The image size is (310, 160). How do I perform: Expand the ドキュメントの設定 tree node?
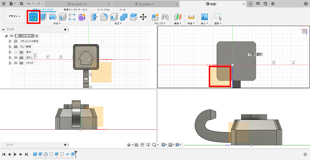(x=10, y=41)
